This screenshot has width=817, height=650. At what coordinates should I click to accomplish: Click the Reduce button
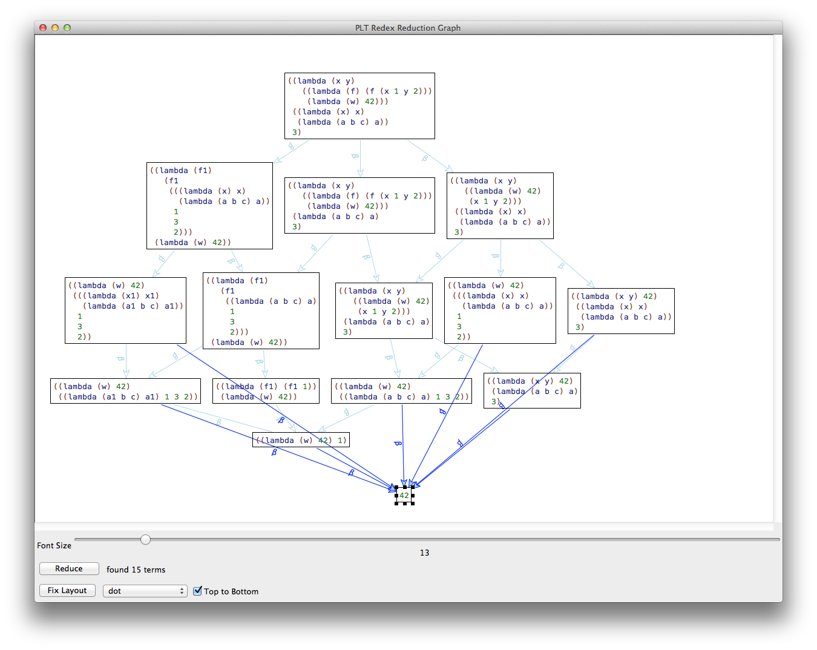click(x=69, y=569)
